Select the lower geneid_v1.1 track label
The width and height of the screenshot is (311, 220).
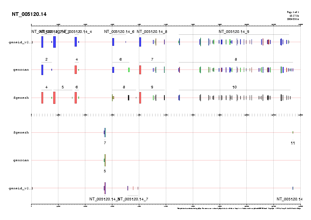(x=21, y=188)
